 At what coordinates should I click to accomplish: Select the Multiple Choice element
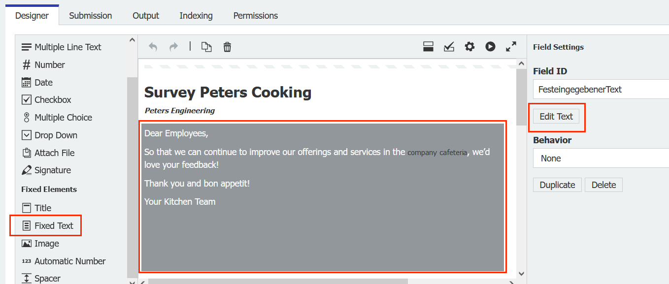click(x=63, y=117)
